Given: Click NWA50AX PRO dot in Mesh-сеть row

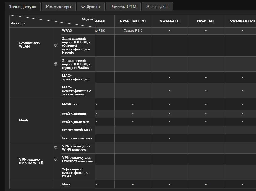Looking at the screenshot, I should click(x=133, y=104).
